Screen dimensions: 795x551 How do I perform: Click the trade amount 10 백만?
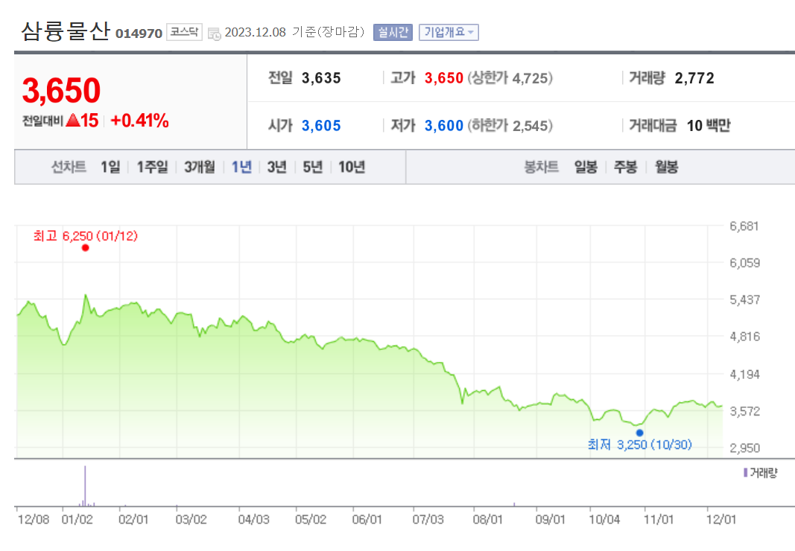point(709,126)
